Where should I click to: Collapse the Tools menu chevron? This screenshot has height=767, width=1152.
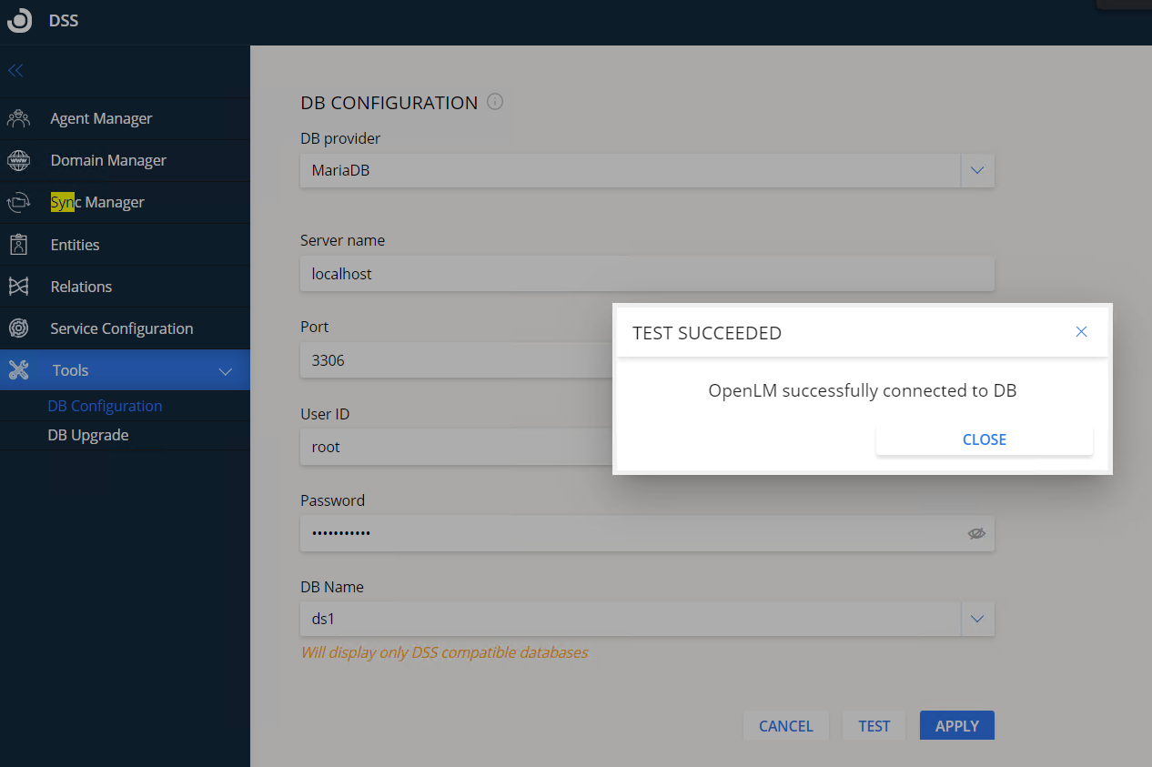226,371
